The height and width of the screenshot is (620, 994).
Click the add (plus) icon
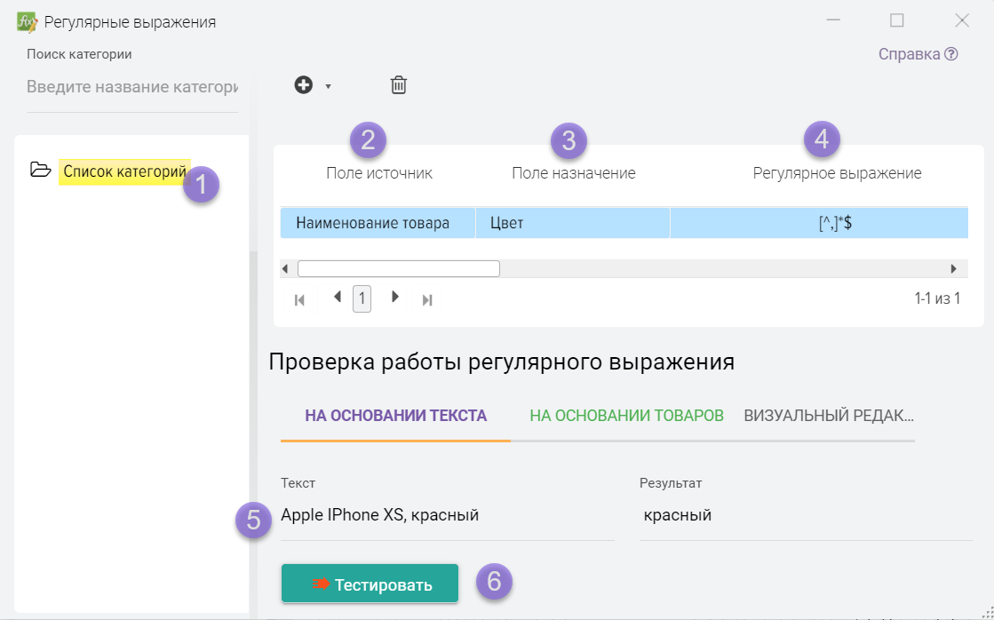pos(304,85)
